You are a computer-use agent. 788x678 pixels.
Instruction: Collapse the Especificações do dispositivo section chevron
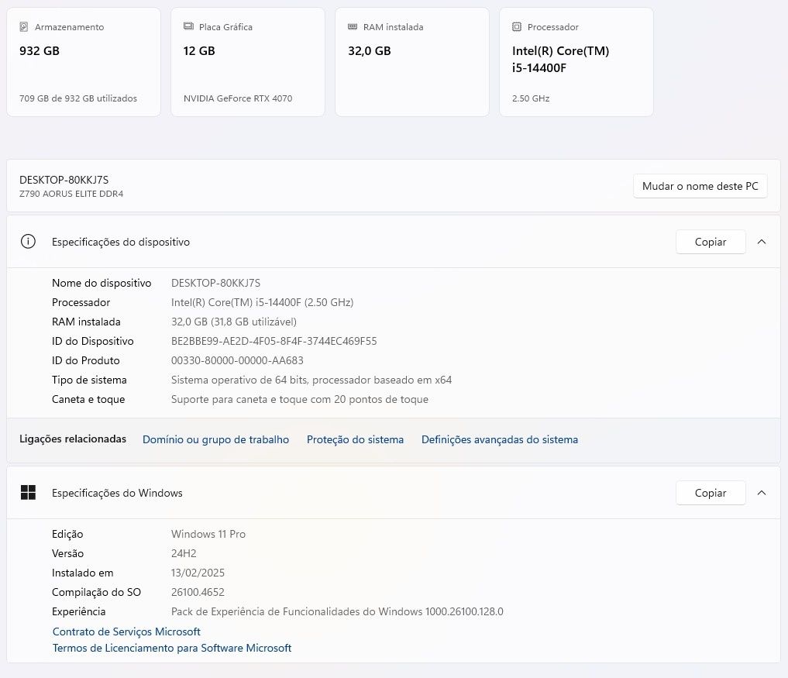click(x=762, y=242)
